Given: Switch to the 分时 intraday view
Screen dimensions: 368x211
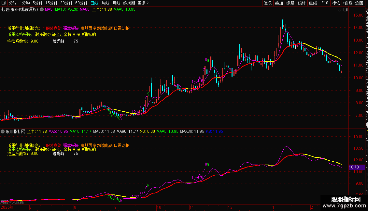Looking at the screenshot, I should (x=13, y=3).
